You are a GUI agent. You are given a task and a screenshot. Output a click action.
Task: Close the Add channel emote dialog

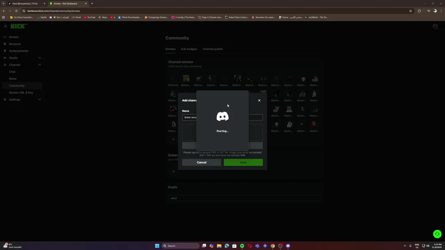tap(259, 100)
